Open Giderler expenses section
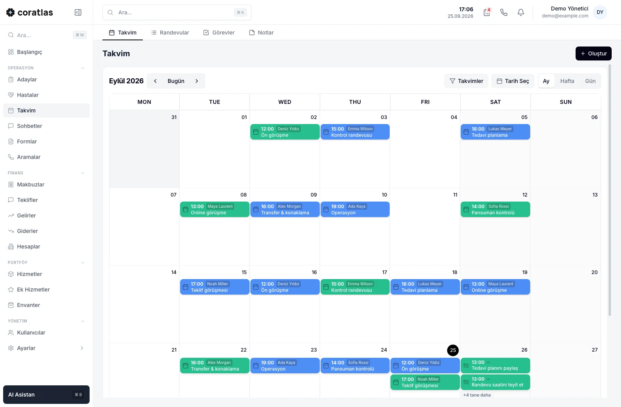 pyautogui.click(x=46, y=231)
